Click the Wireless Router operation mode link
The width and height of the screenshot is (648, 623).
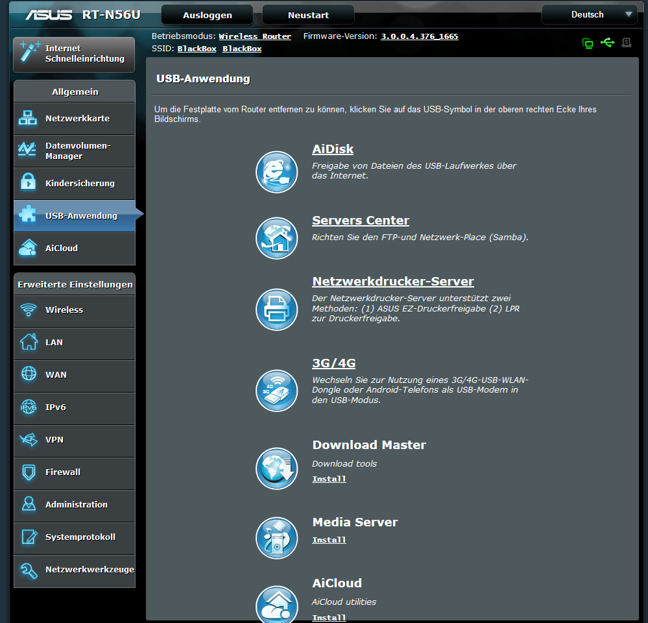tap(254, 36)
